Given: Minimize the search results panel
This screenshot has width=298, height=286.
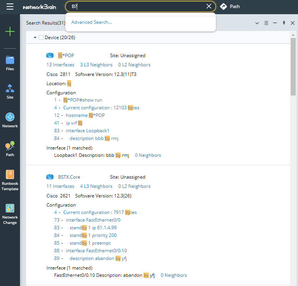Looking at the screenshot, I should (x=275, y=23).
